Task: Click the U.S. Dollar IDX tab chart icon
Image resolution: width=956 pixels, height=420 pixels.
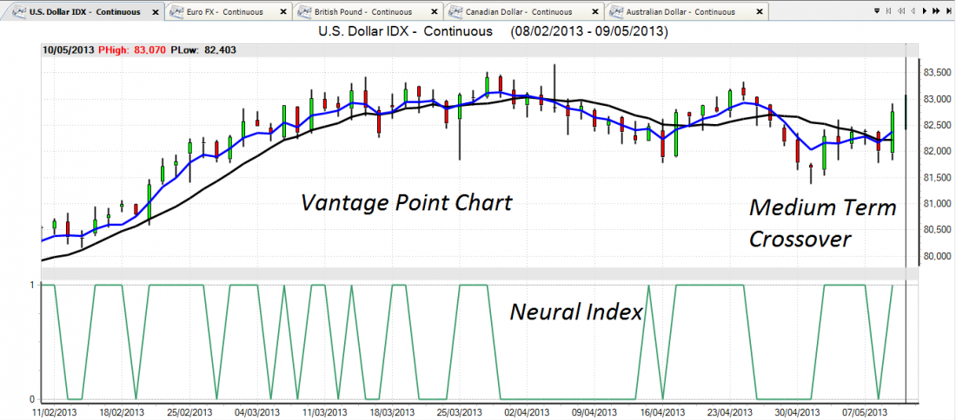Action: tap(18, 12)
